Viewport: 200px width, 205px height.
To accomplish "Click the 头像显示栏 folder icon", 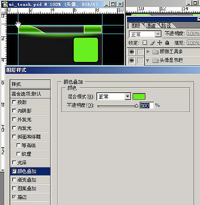I will [x=155, y=60].
